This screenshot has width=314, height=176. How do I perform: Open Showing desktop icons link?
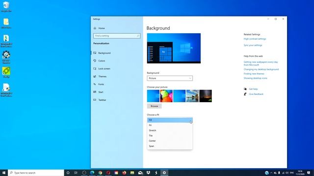point(255,78)
